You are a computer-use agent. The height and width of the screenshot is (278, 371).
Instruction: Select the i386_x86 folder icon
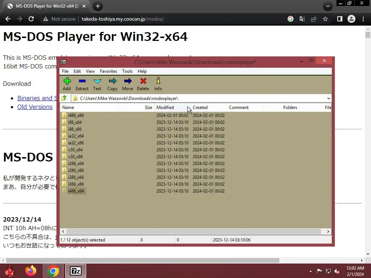64,184
